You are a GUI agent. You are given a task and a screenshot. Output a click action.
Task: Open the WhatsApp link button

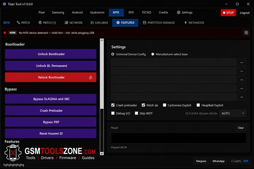(x=218, y=161)
